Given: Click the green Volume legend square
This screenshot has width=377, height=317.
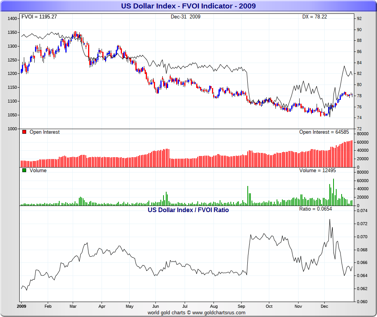Looking at the screenshot, I should 24,171.
